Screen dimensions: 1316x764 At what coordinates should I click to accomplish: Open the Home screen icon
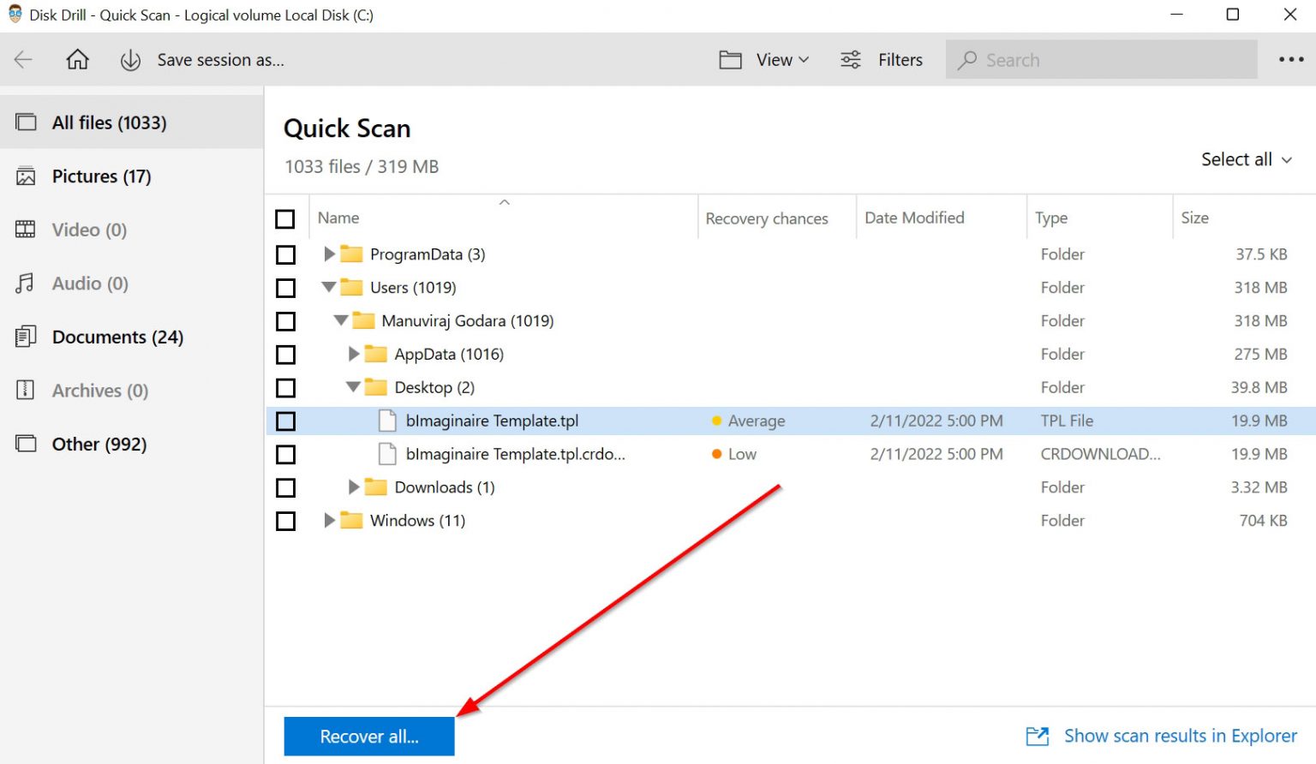[78, 59]
